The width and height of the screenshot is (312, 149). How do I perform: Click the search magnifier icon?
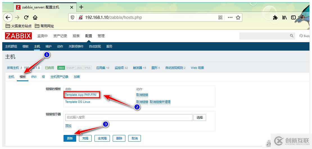[x=292, y=36]
